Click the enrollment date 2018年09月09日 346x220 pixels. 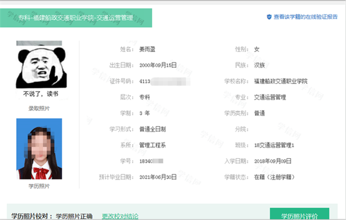coord(273,161)
